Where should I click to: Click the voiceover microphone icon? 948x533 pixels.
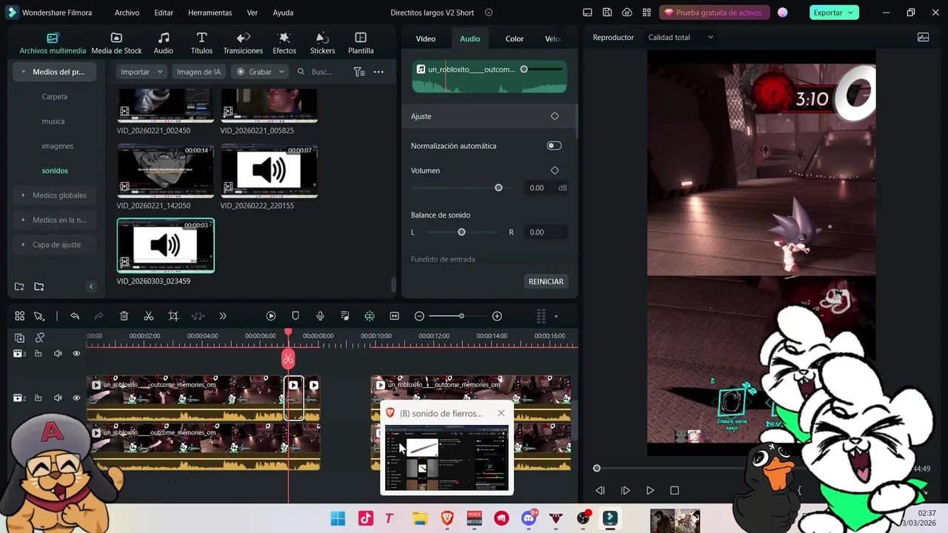tap(320, 316)
